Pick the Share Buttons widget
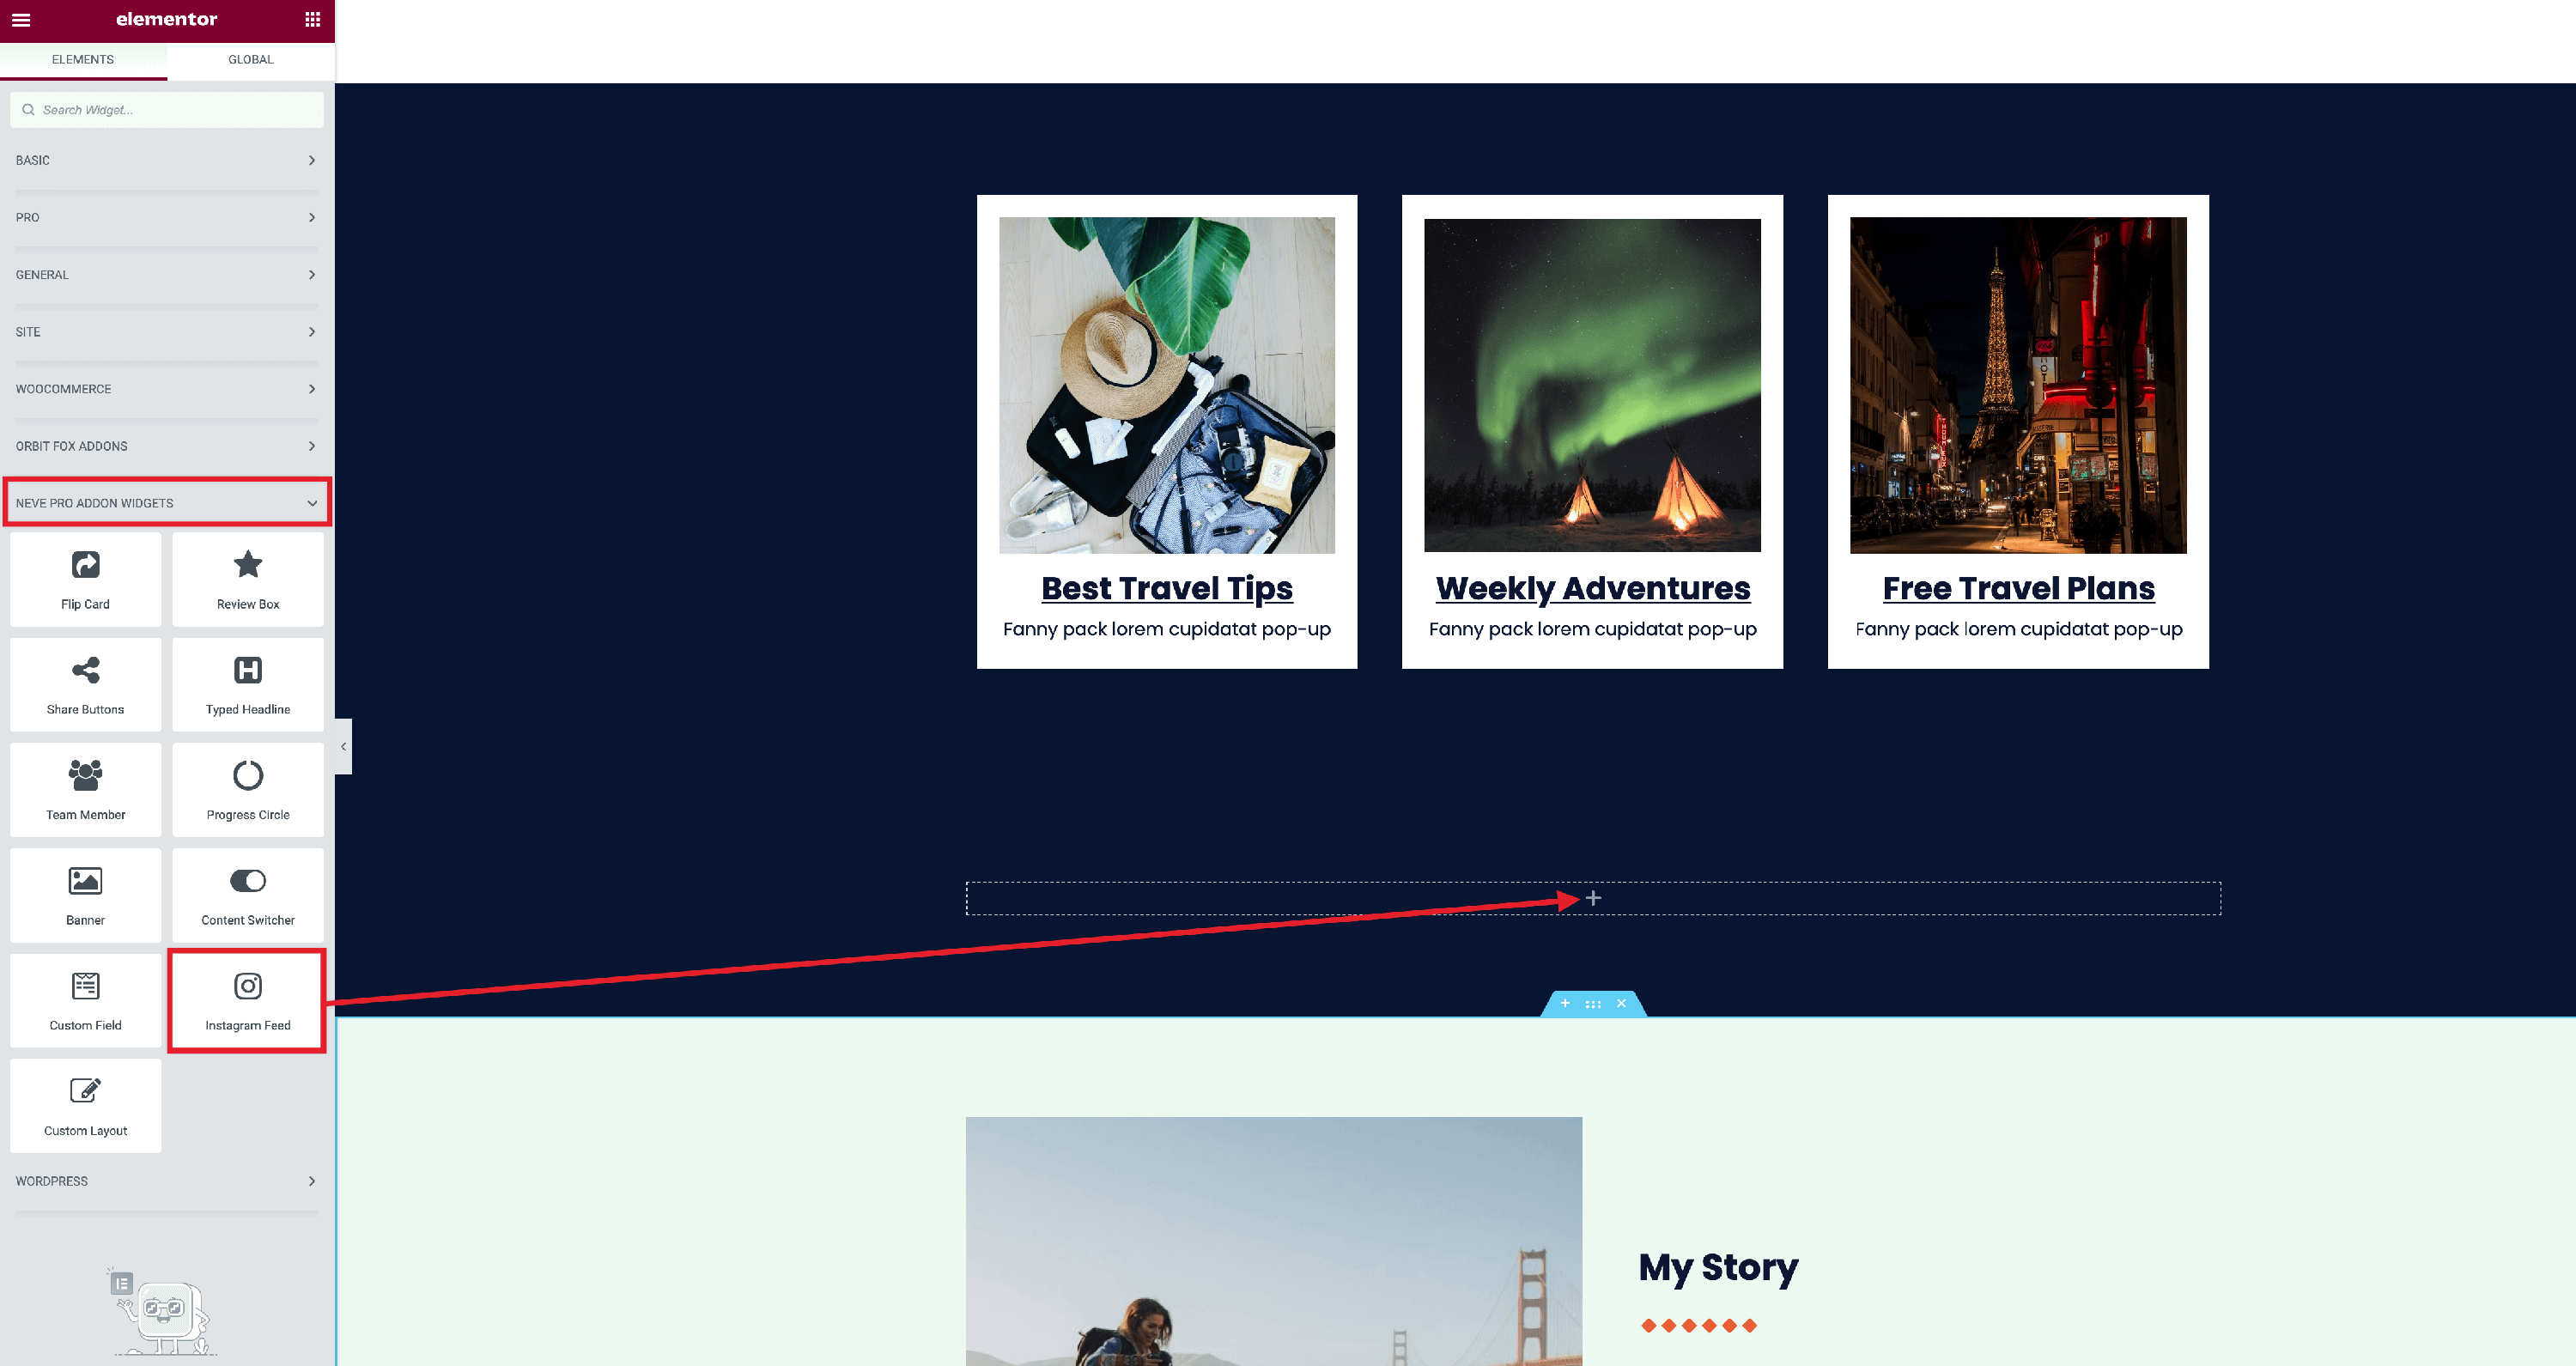 (85, 685)
